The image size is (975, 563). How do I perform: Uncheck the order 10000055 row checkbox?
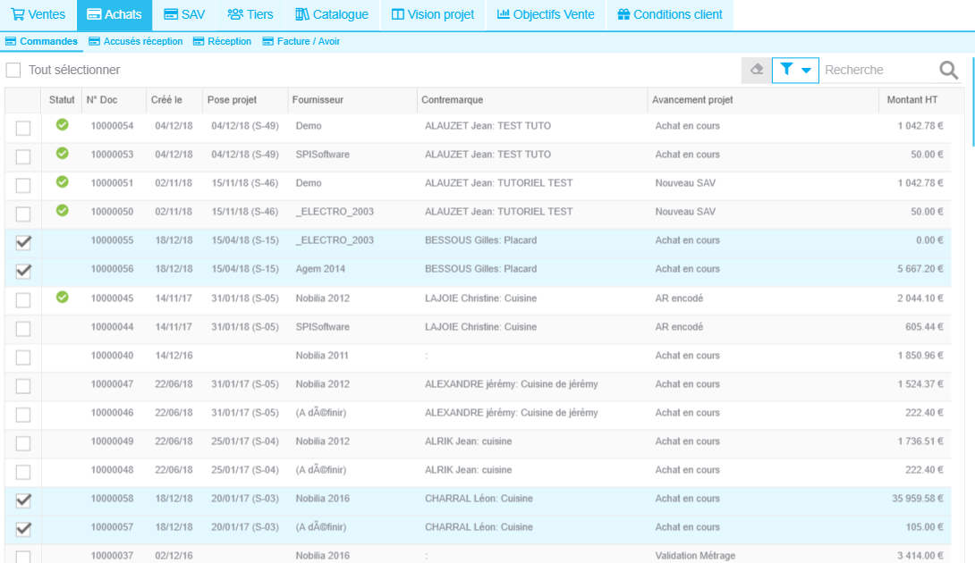click(x=23, y=242)
